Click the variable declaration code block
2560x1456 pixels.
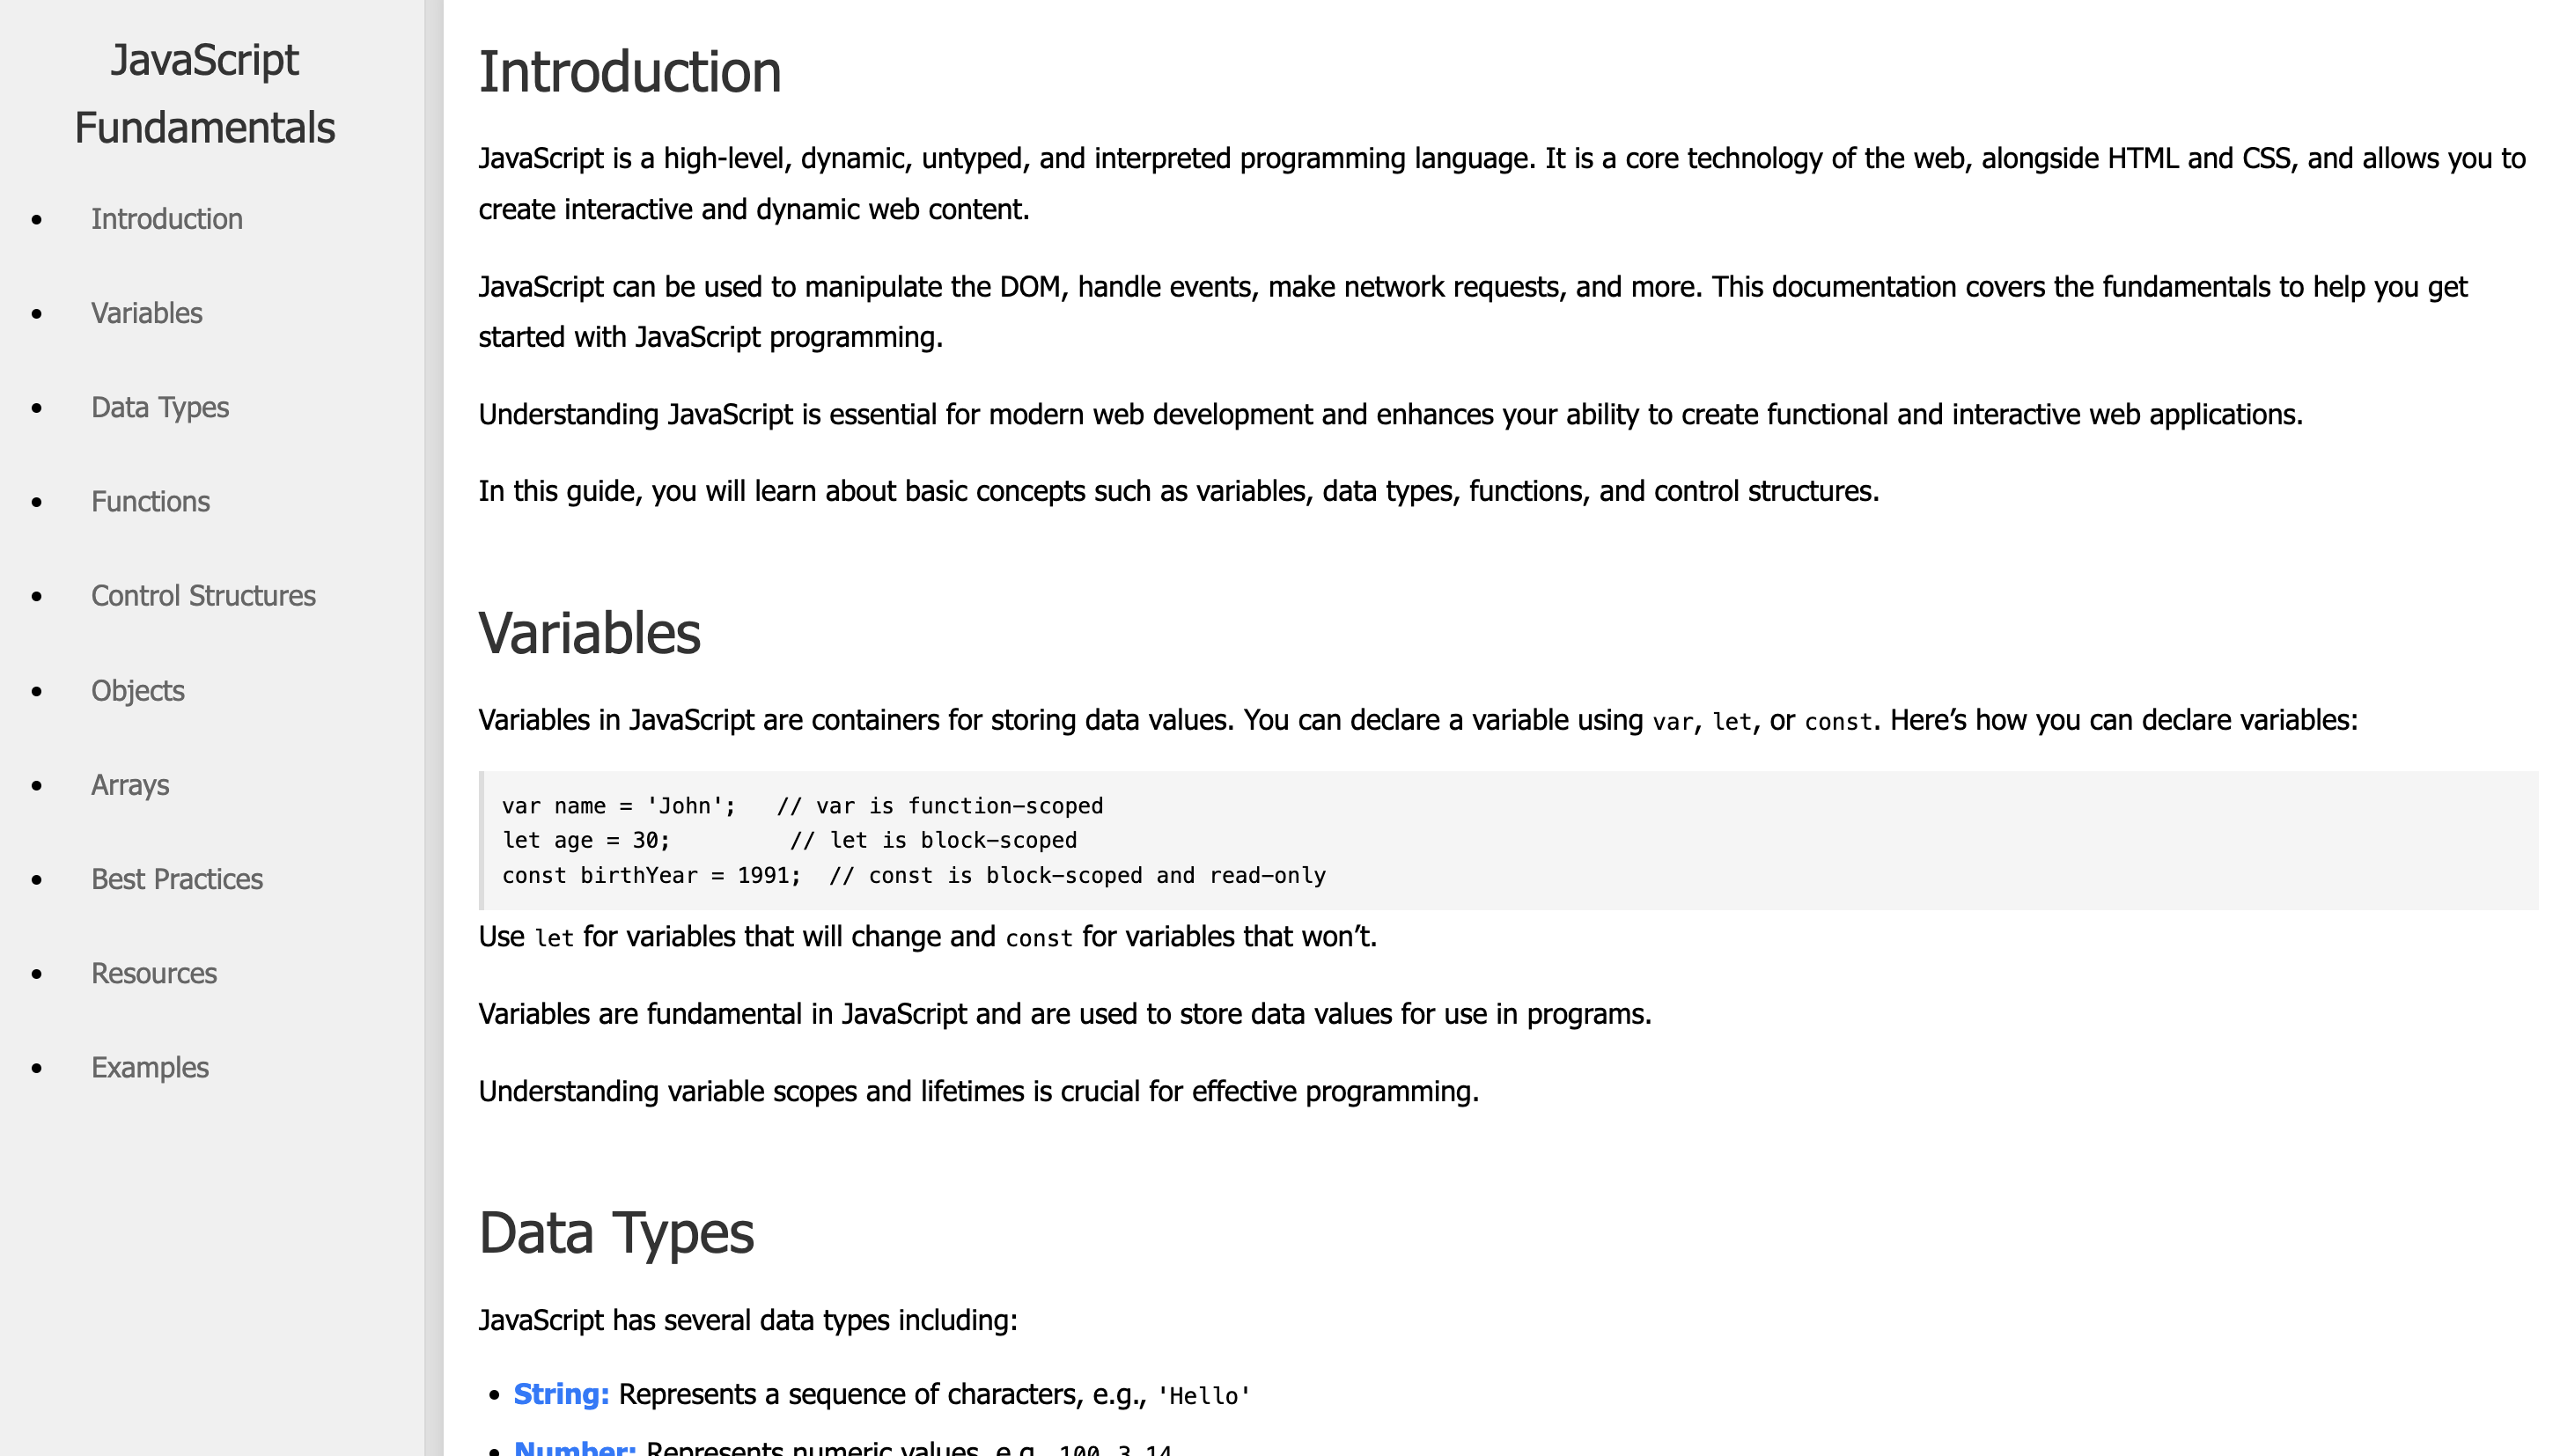coord(1508,840)
